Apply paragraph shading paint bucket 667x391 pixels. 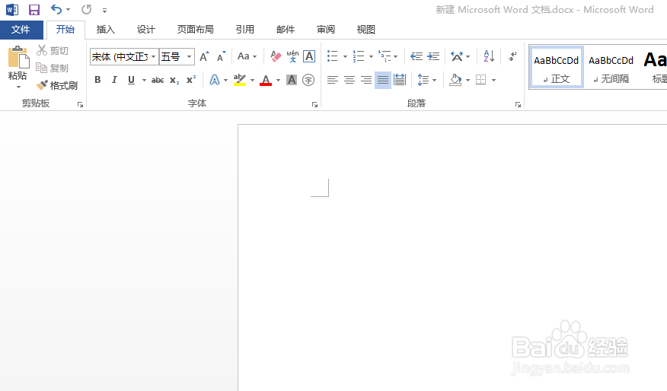click(x=455, y=79)
